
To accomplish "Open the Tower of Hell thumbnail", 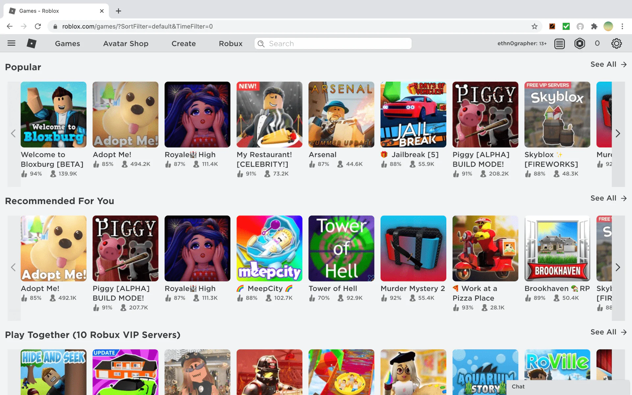I will 341,248.
